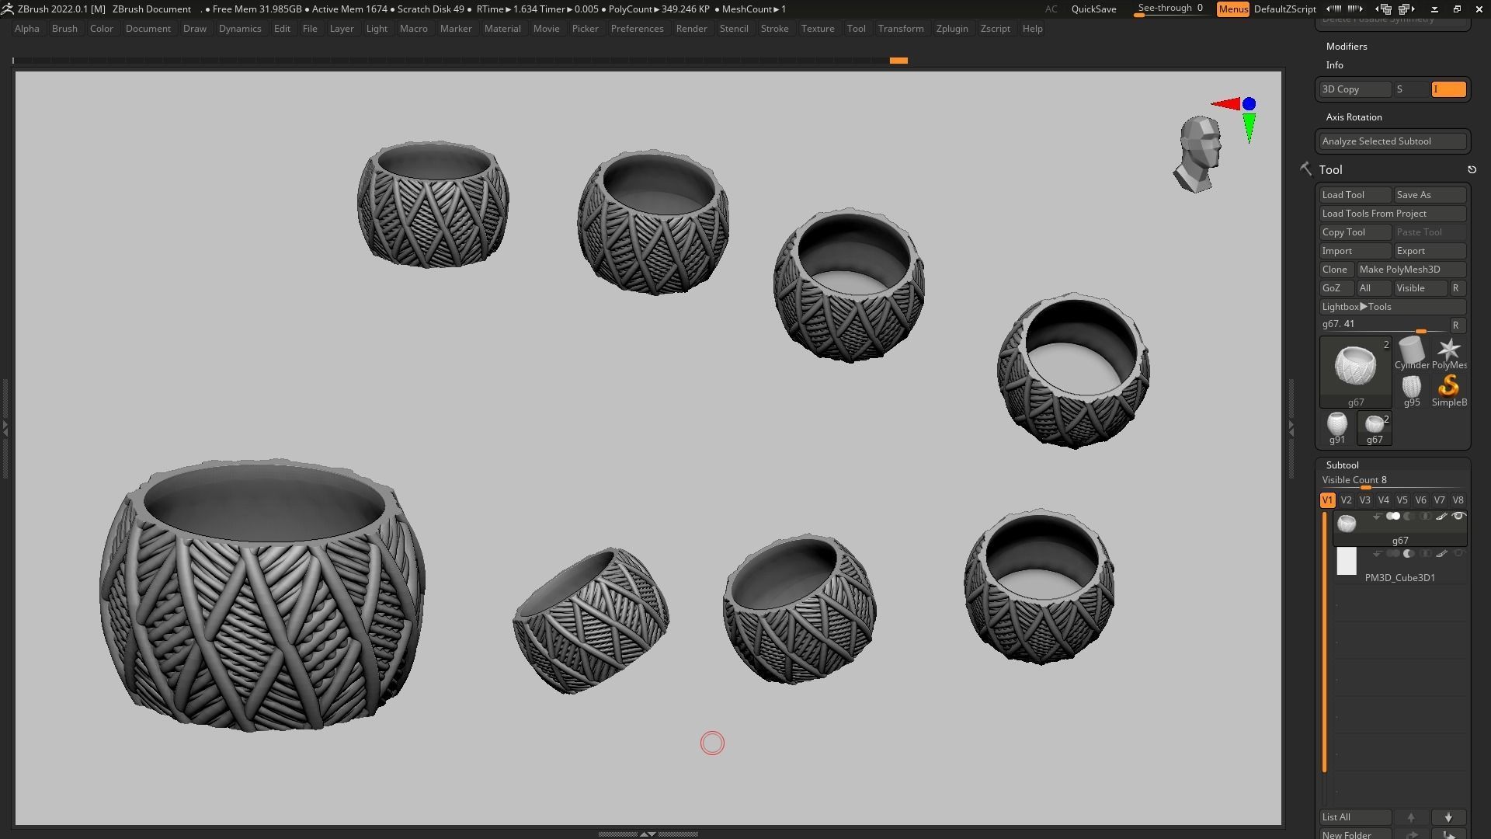
Task: Adjust the Visible Count slider
Action: coord(1392,482)
